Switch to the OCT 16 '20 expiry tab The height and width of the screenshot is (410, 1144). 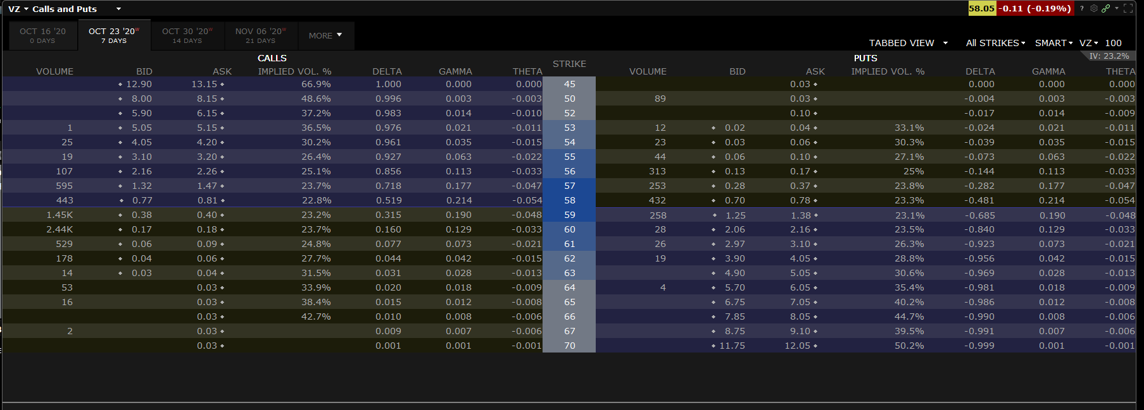click(x=42, y=35)
